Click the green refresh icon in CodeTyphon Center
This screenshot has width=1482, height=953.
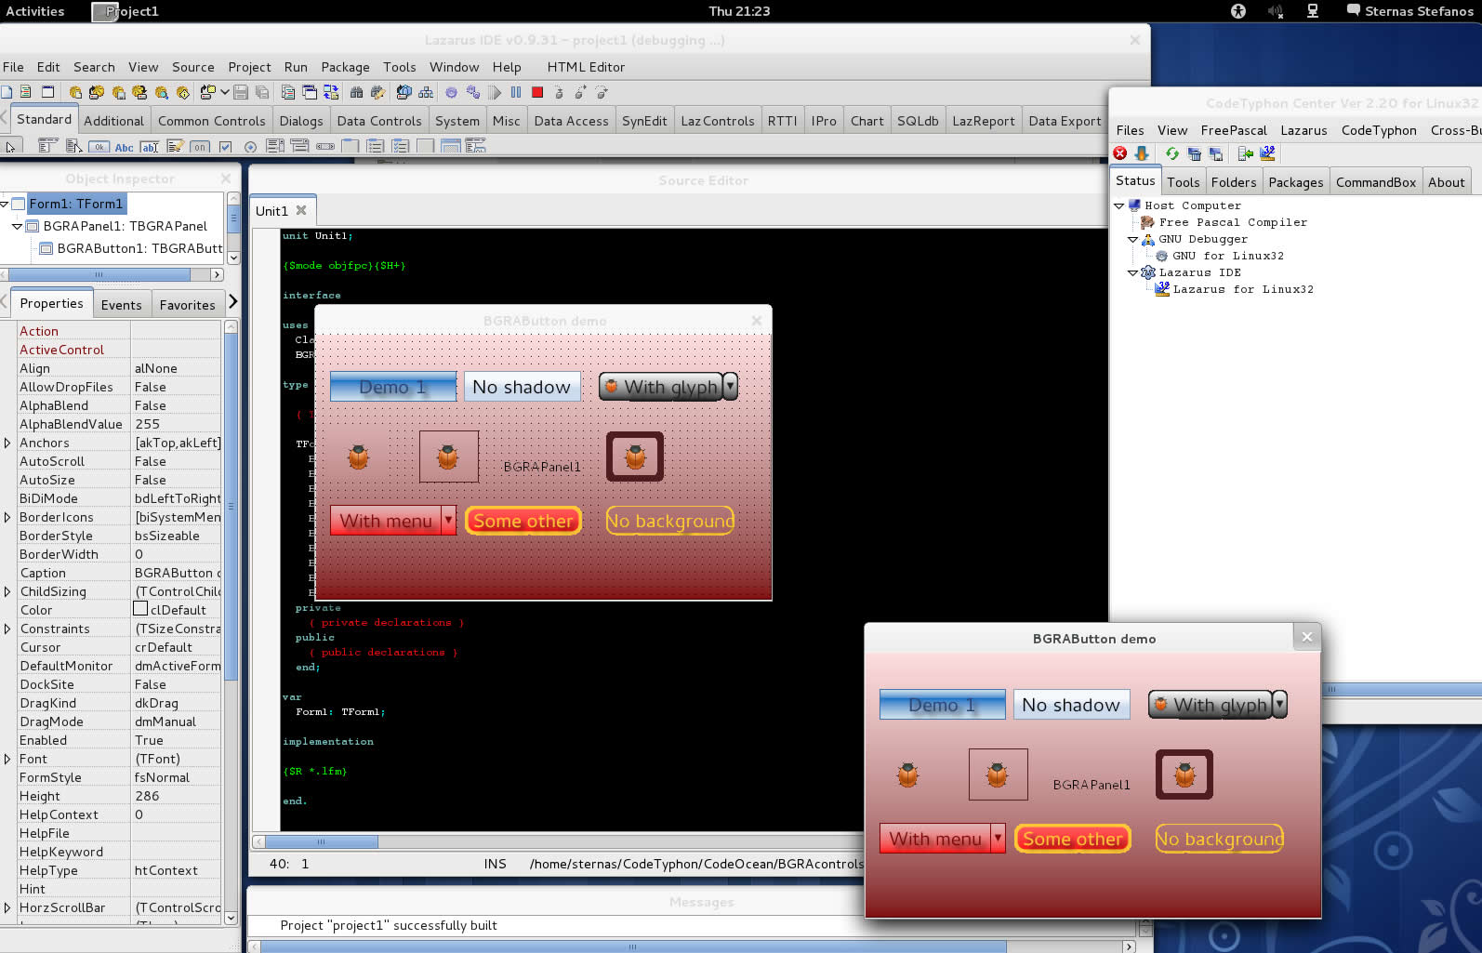click(1172, 153)
